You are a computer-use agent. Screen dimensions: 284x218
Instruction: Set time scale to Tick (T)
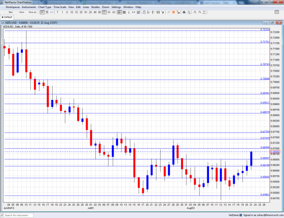(58, 12)
